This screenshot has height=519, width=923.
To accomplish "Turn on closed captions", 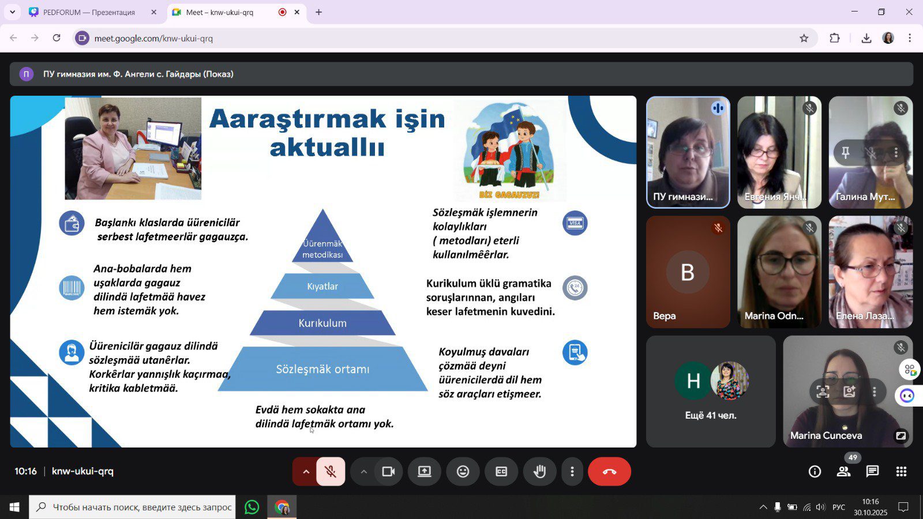I will pos(501,472).
